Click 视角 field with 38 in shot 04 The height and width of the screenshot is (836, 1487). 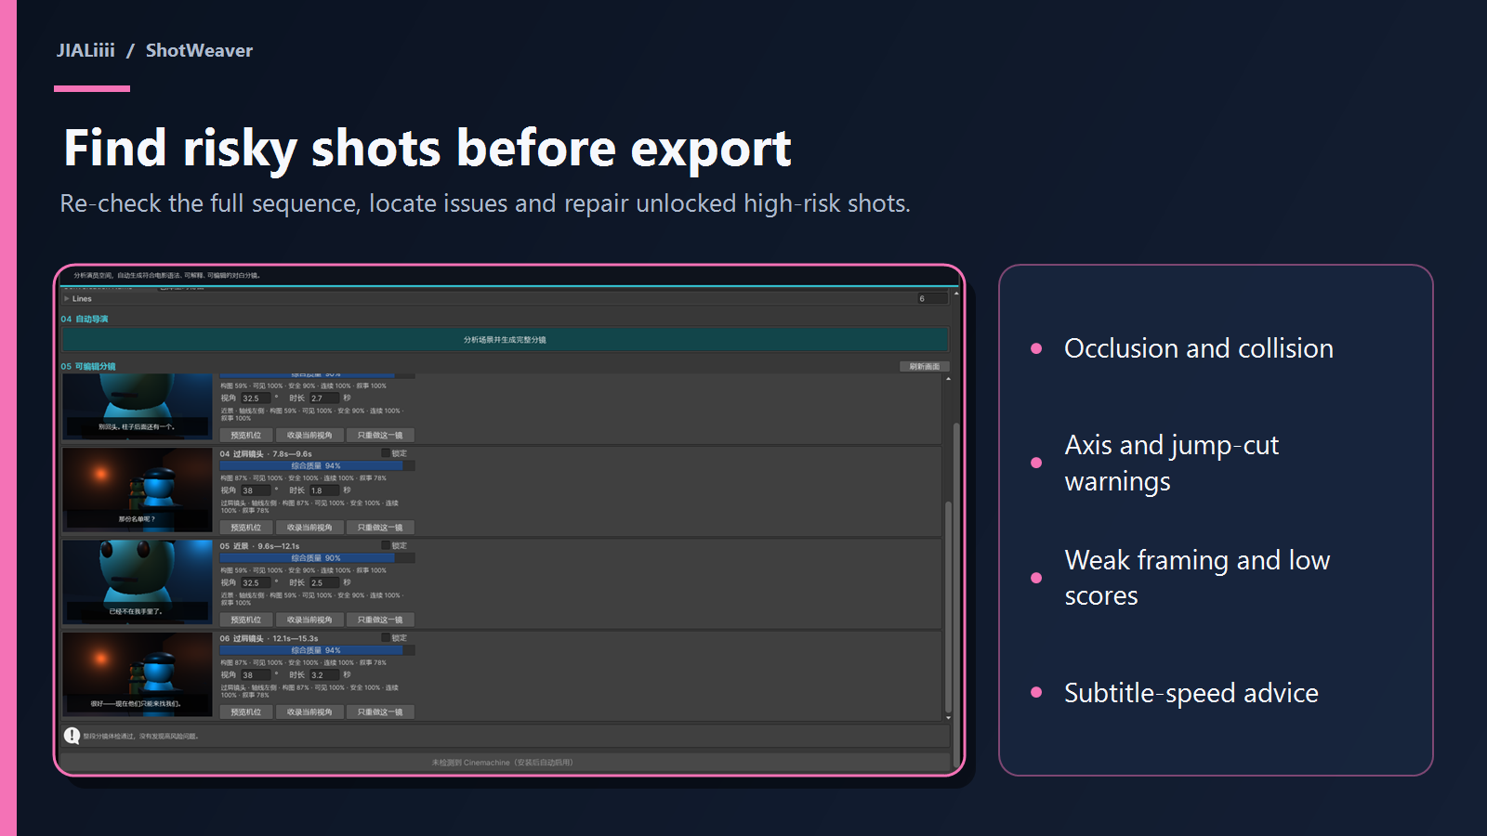(x=256, y=490)
